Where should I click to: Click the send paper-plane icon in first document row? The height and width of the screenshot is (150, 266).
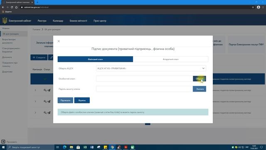pos(49,90)
